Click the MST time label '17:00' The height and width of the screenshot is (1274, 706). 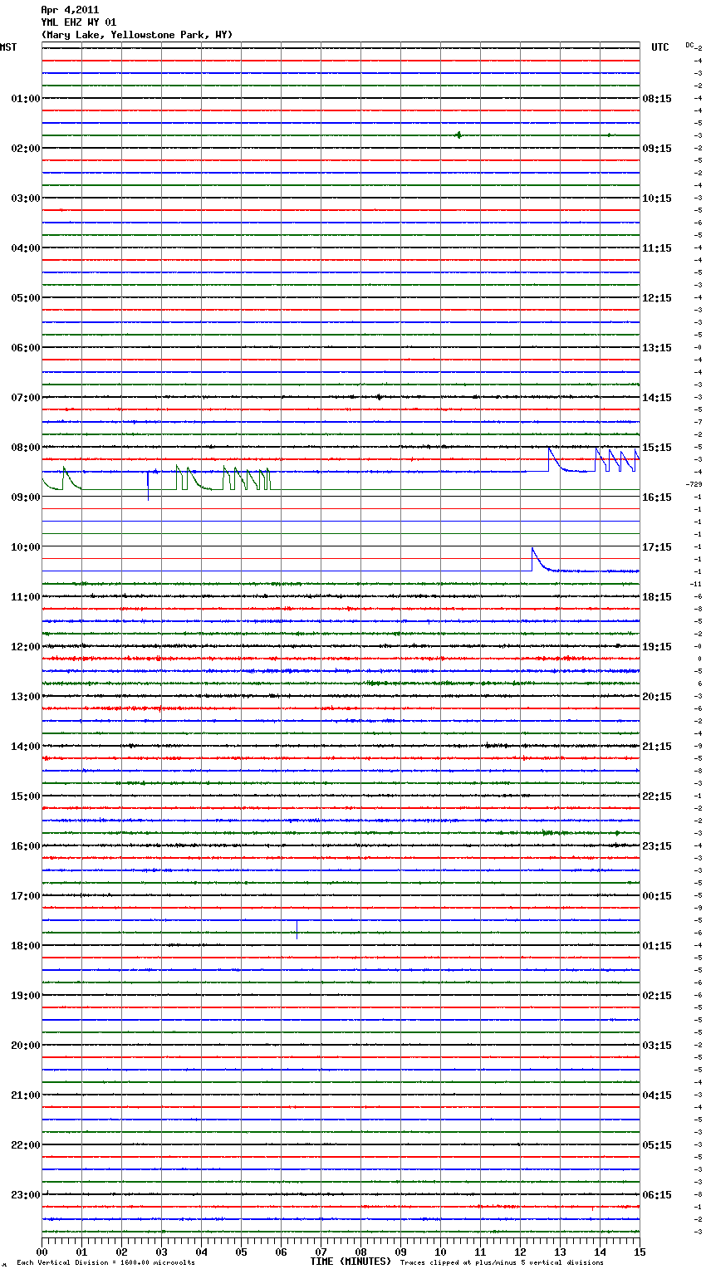pyautogui.click(x=25, y=896)
